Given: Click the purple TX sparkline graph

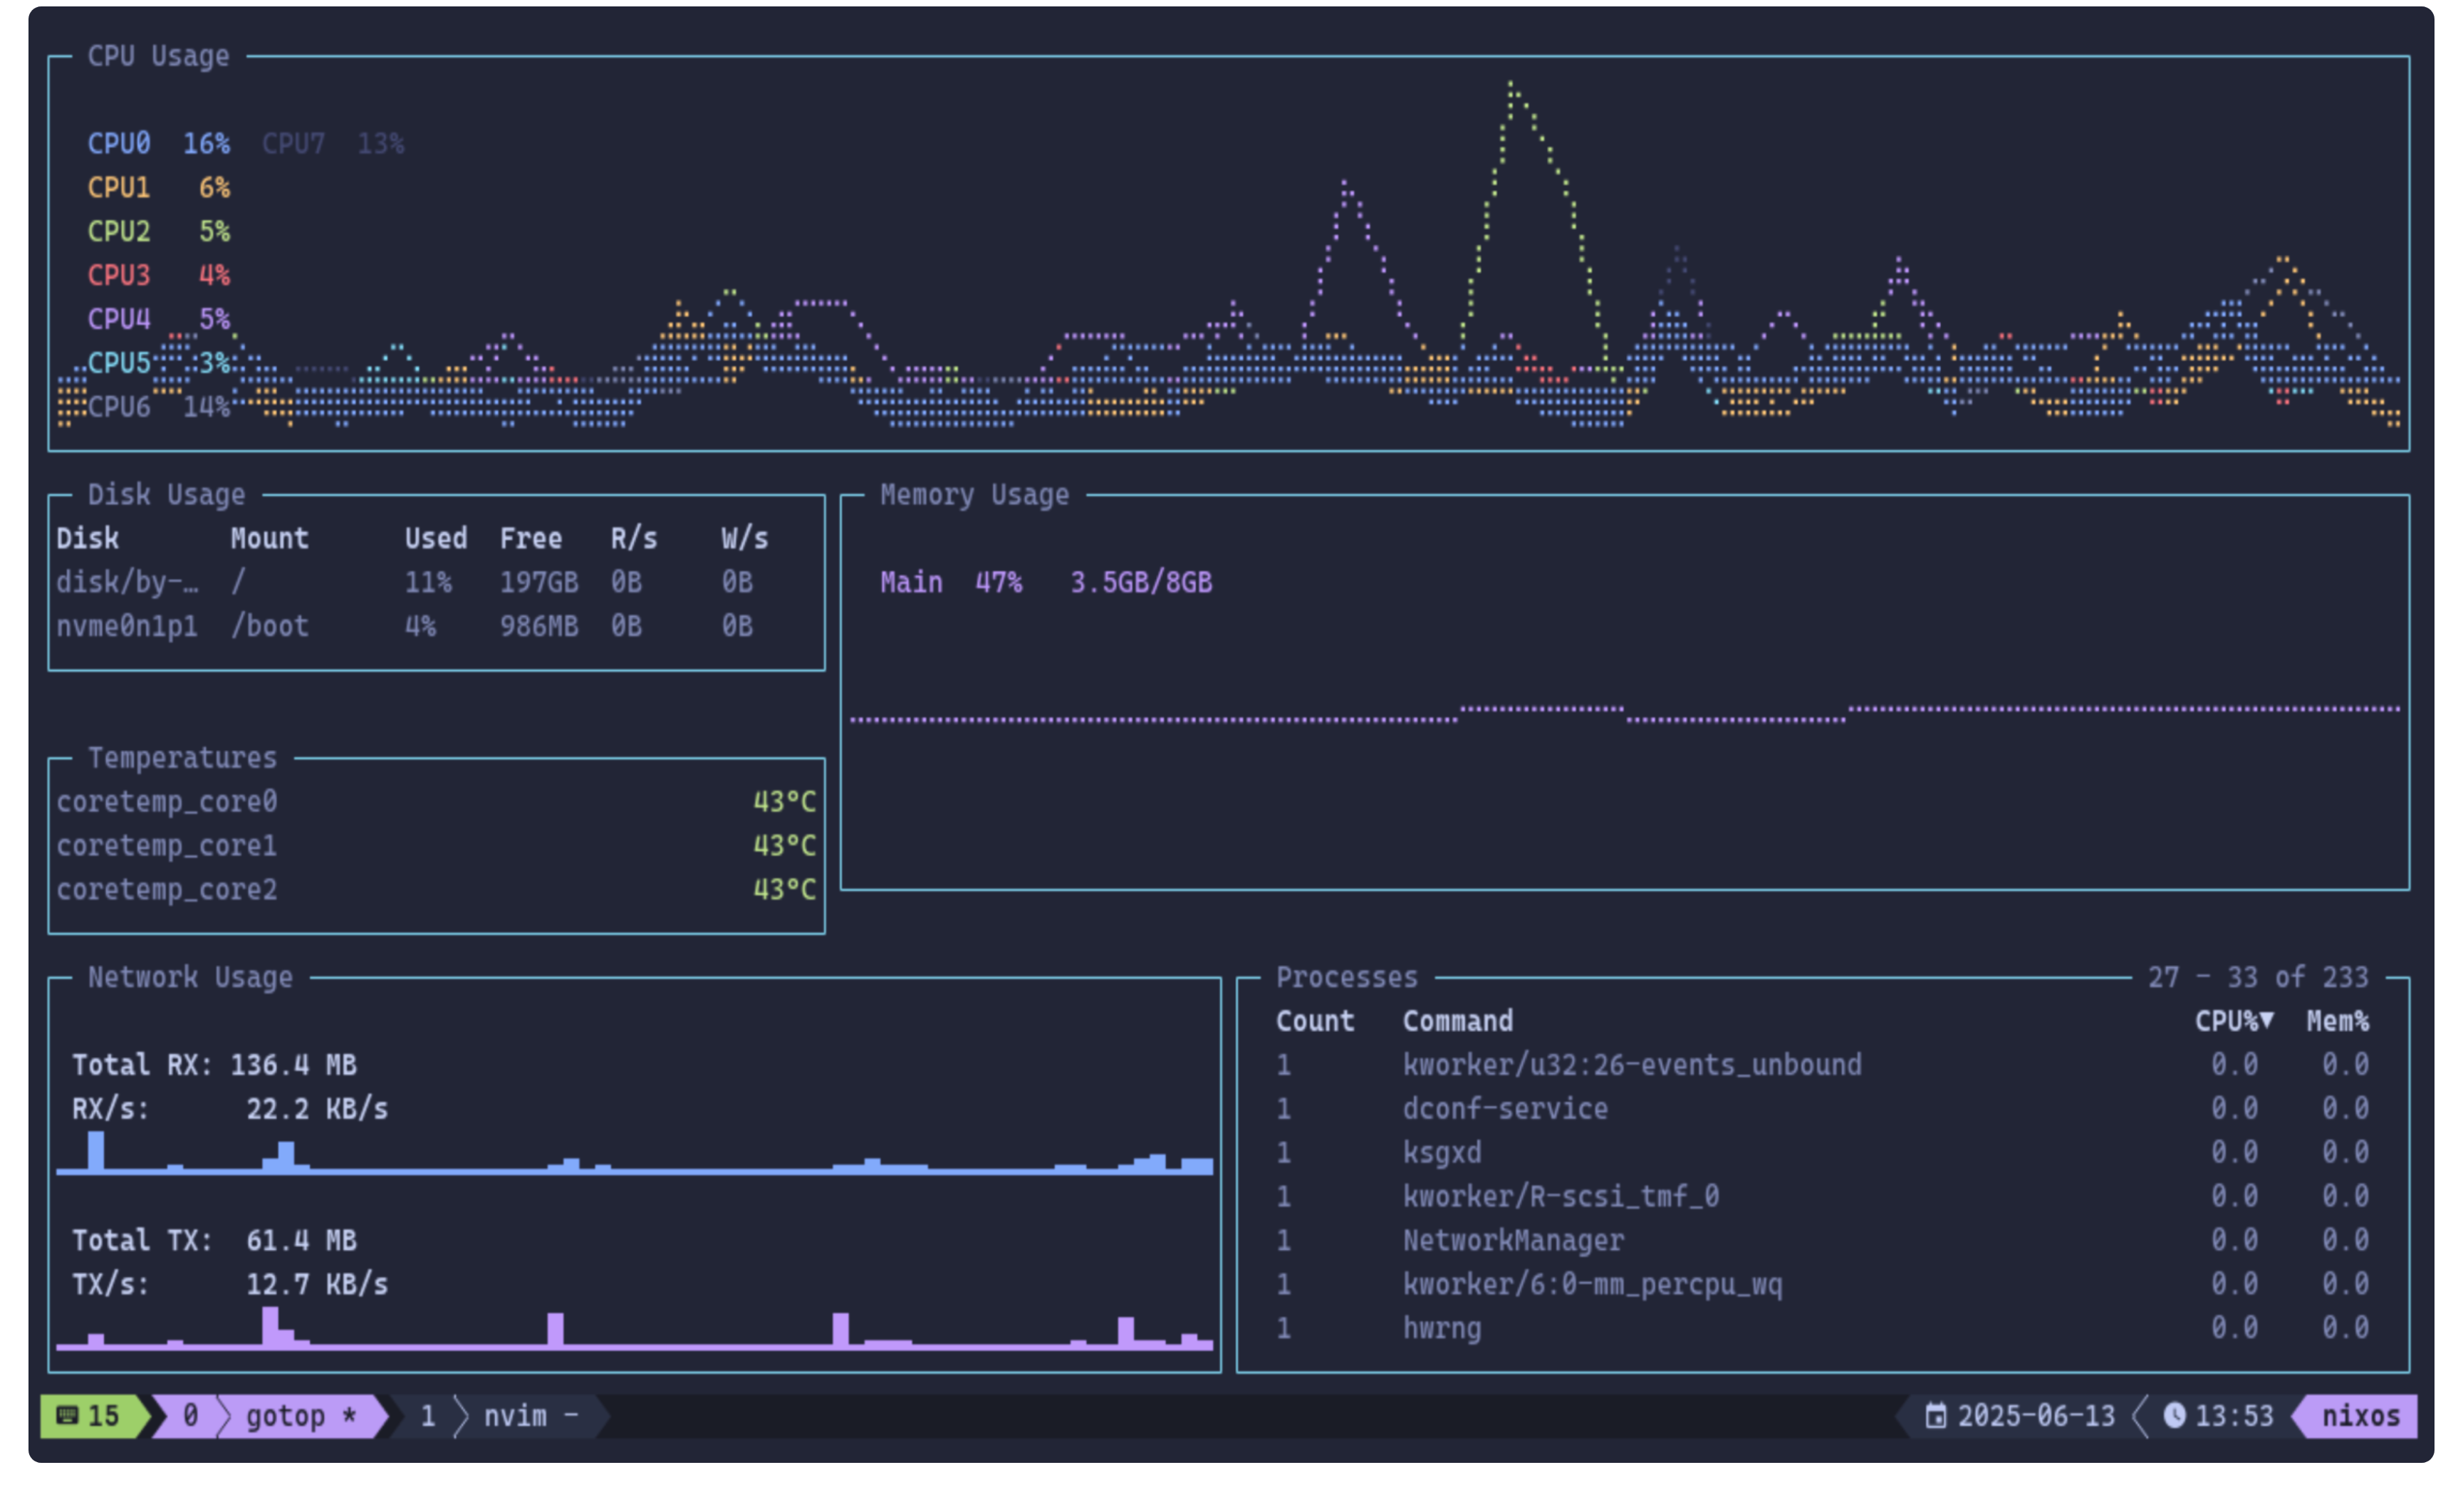Looking at the screenshot, I should (x=634, y=1328).
